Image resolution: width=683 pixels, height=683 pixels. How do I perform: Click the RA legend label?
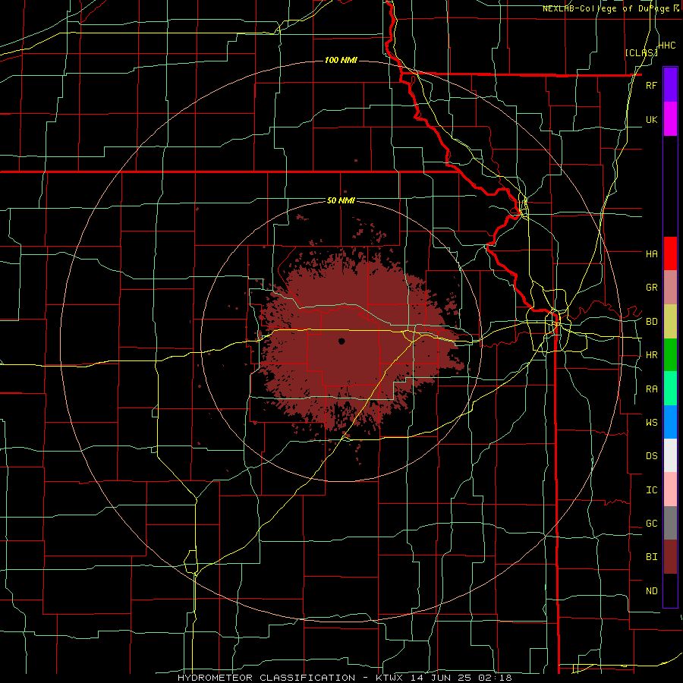(x=651, y=389)
